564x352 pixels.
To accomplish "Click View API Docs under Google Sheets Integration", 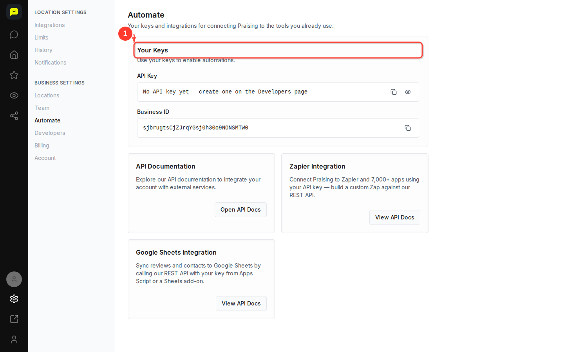I will pyautogui.click(x=241, y=304).
